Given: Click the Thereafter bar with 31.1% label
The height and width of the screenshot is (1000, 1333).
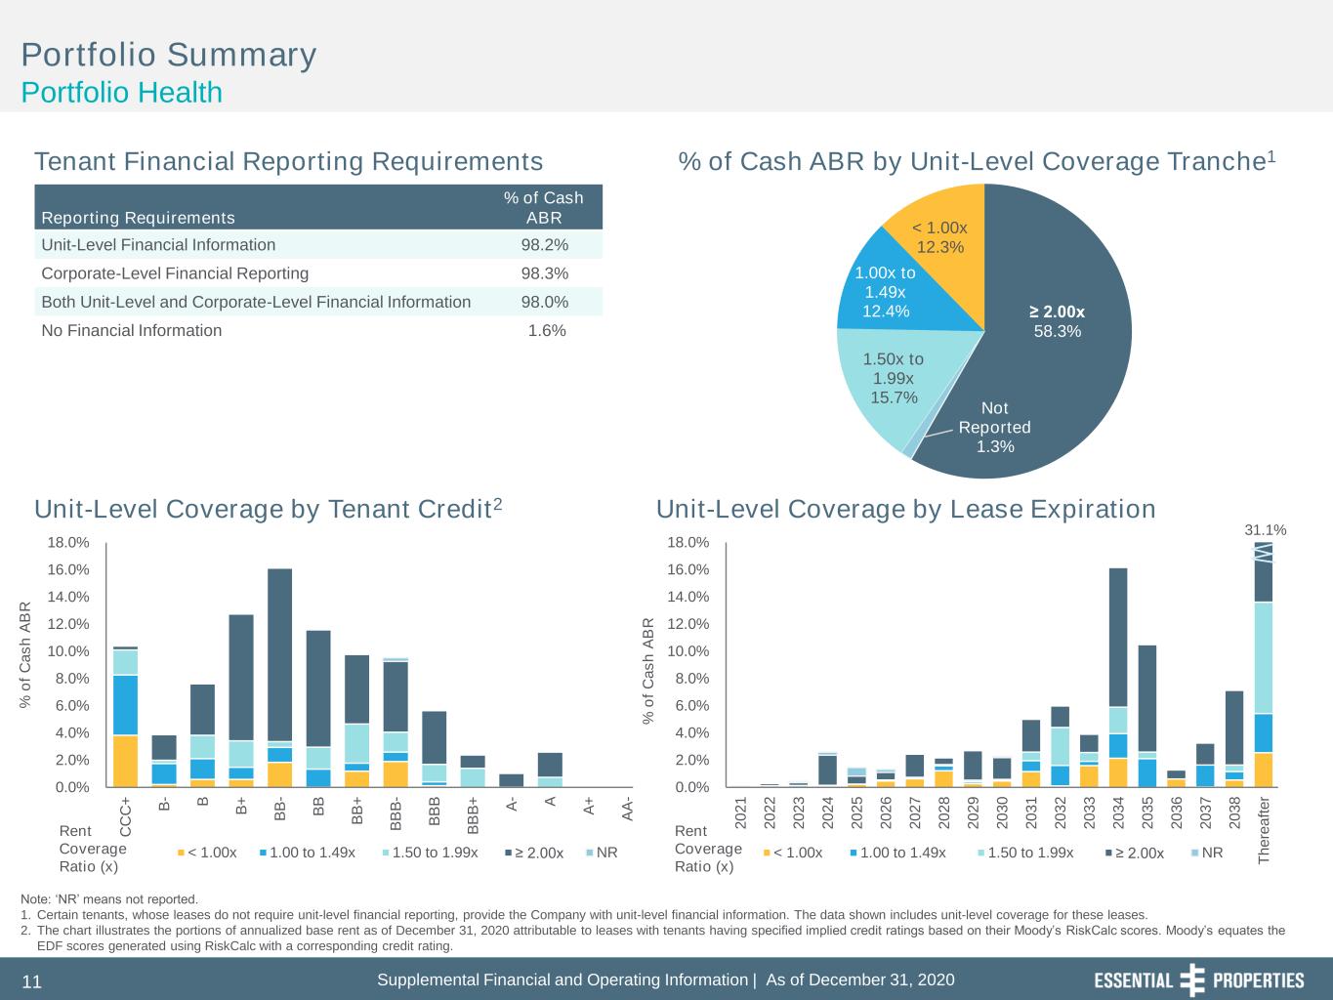Looking at the screenshot, I should coord(1264,664).
